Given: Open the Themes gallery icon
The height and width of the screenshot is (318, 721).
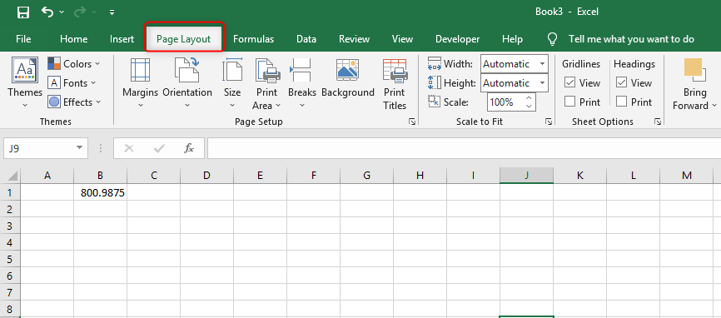Looking at the screenshot, I should (25, 70).
